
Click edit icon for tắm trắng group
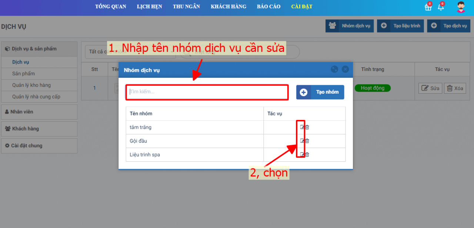[302, 127]
